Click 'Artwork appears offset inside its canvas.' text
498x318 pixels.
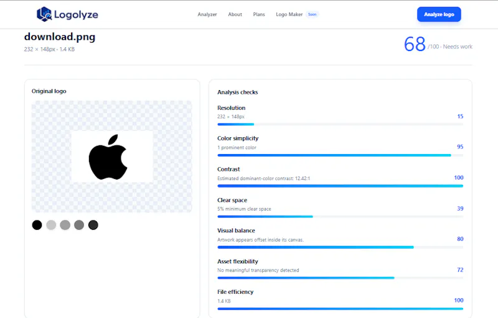260,240
